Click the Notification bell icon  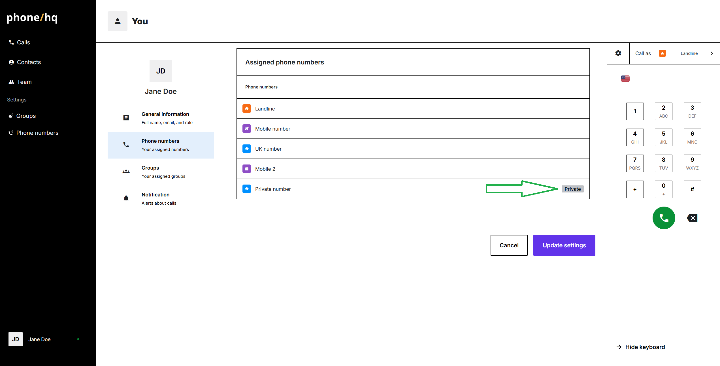coord(126,198)
